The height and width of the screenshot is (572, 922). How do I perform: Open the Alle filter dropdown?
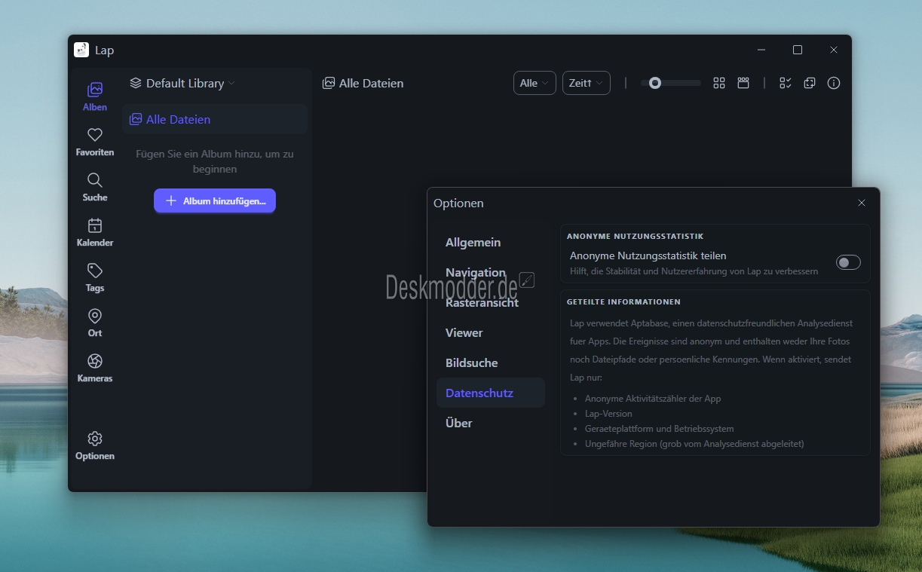[534, 83]
